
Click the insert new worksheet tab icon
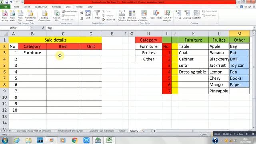(143, 131)
